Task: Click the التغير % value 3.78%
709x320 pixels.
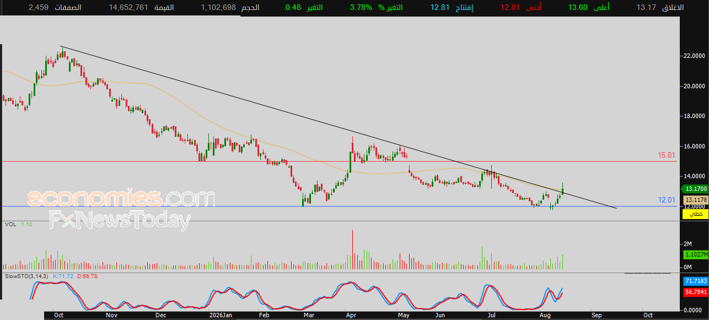Action: coord(361,8)
